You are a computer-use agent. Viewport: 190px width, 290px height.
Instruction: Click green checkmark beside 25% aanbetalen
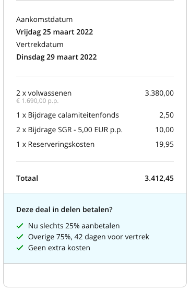tap(20, 226)
